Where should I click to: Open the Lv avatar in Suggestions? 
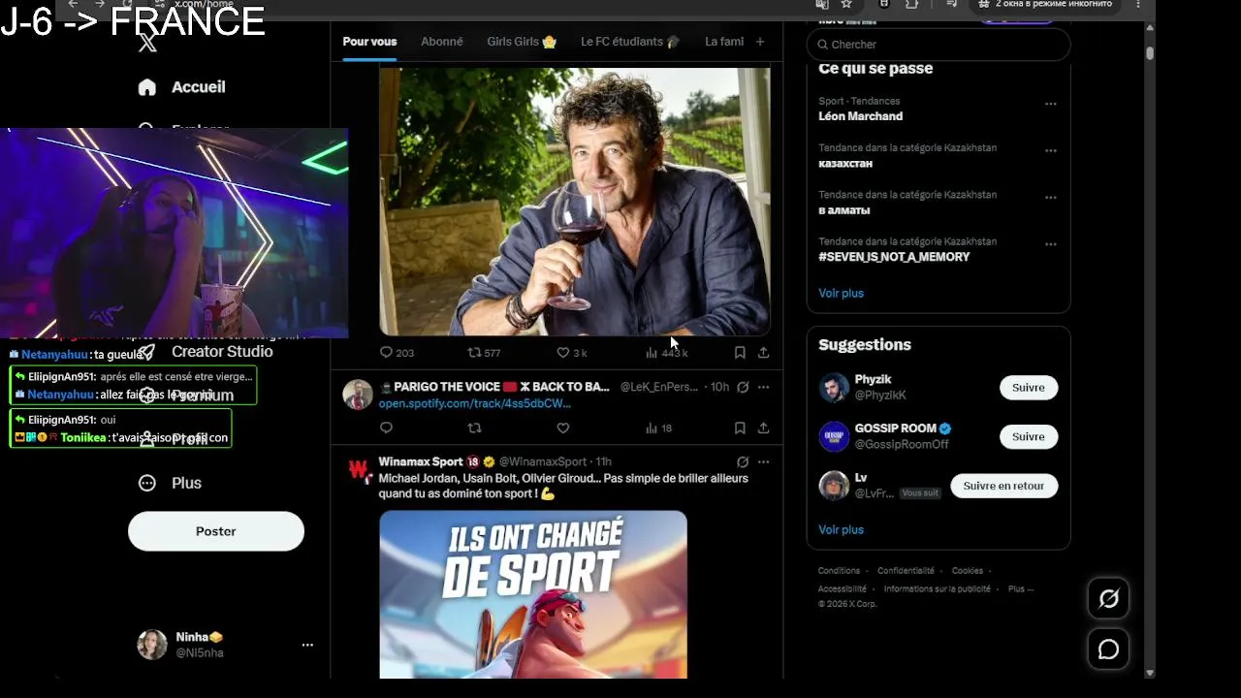pyautogui.click(x=834, y=486)
